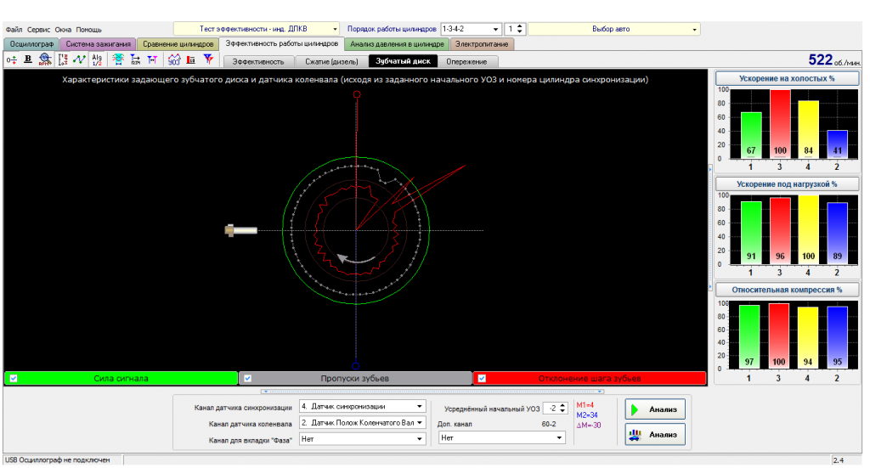
Task: Collapse right panel via lower splitter arrow
Action: (x=711, y=287)
